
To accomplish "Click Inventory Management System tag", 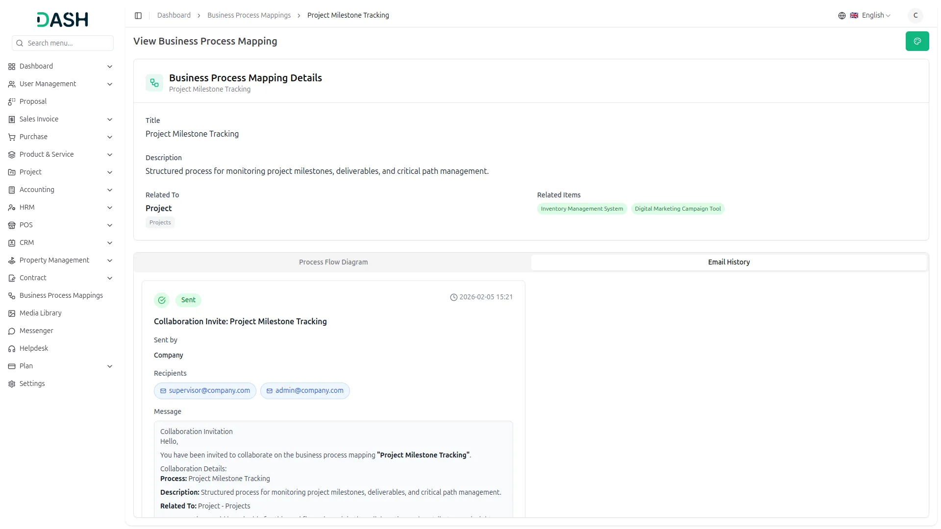I will (582, 209).
